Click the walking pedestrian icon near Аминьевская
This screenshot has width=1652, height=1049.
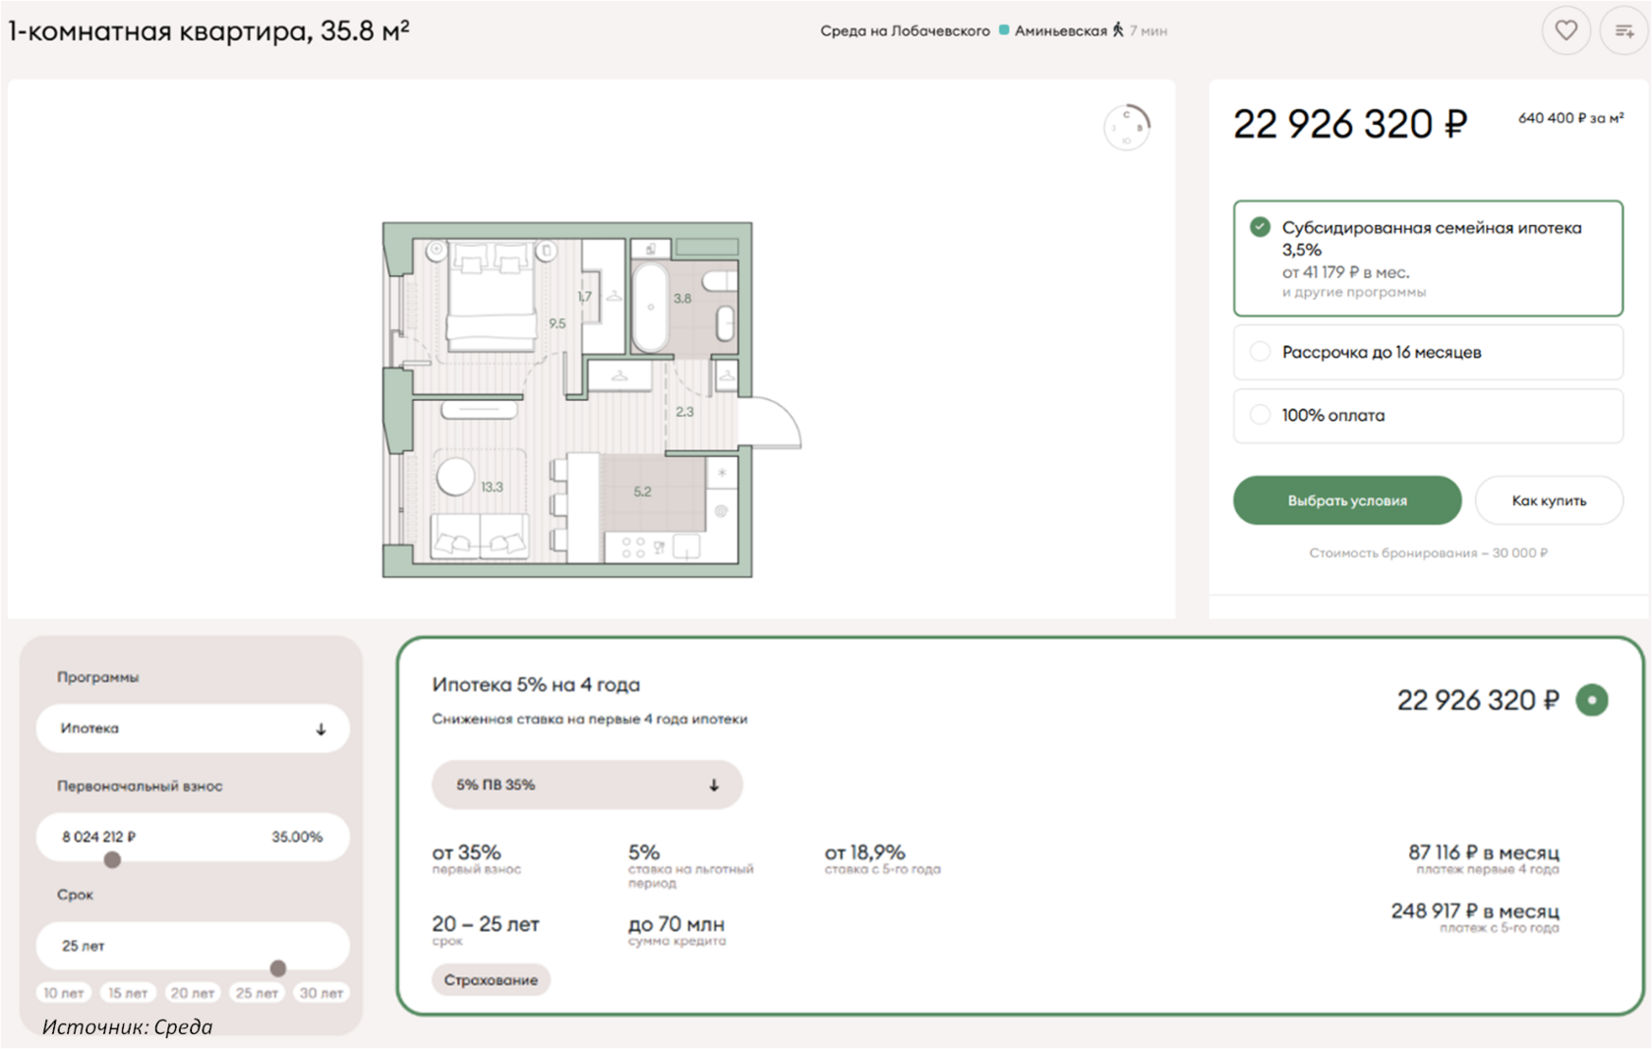[1118, 30]
